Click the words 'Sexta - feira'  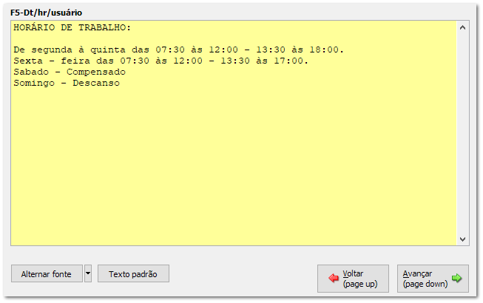point(52,61)
